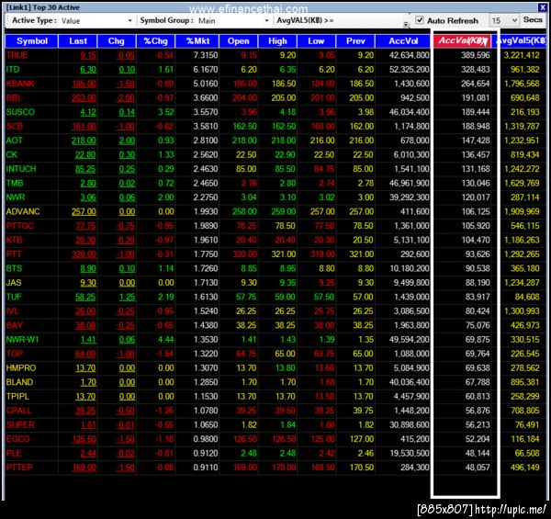
Task: Click AOT last price 218.00
Action: coord(84,141)
